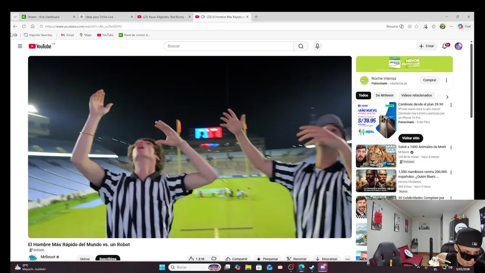Click the Preguntar button

(267, 259)
